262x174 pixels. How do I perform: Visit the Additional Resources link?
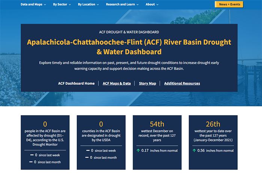(182, 83)
